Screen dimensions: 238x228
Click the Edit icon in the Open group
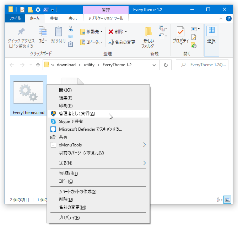click(x=194, y=37)
